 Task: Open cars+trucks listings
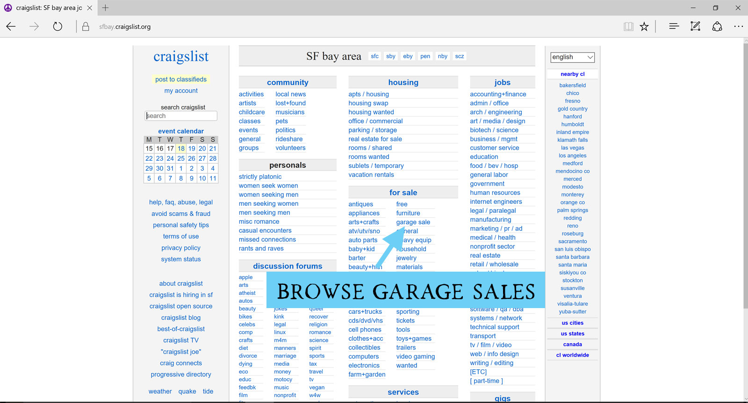(x=365, y=312)
